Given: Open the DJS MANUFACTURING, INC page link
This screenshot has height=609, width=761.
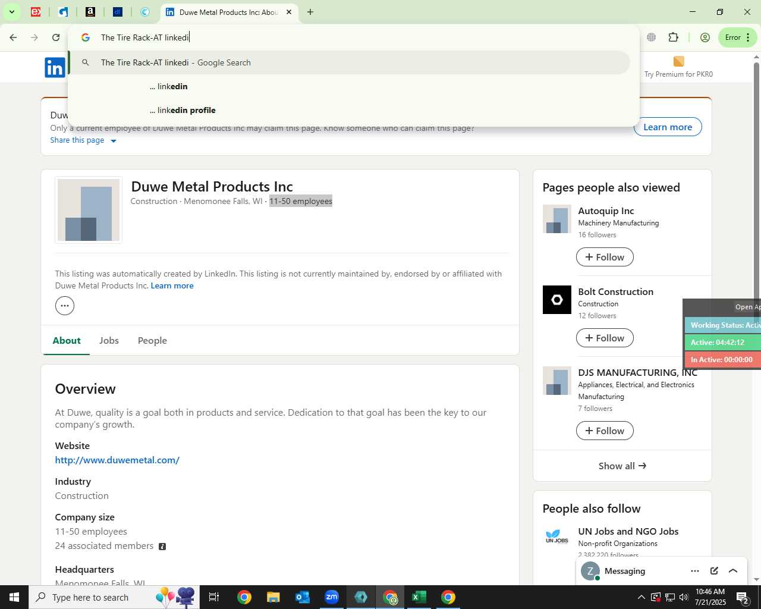Looking at the screenshot, I should (x=637, y=373).
